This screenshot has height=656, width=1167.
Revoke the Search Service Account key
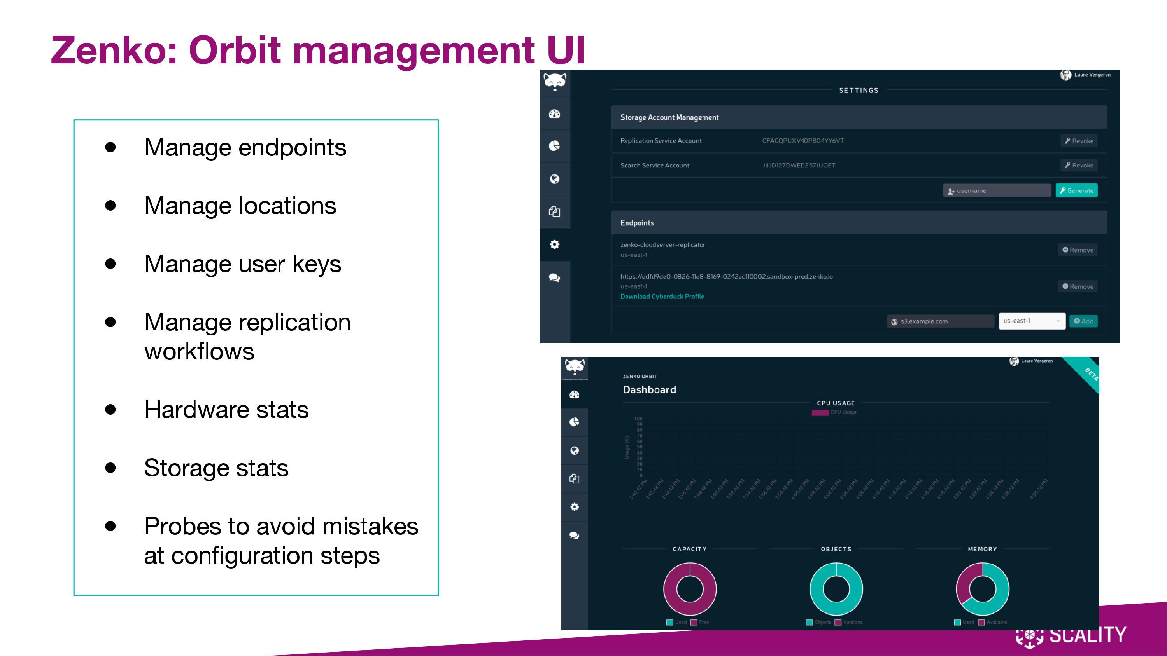click(1079, 165)
